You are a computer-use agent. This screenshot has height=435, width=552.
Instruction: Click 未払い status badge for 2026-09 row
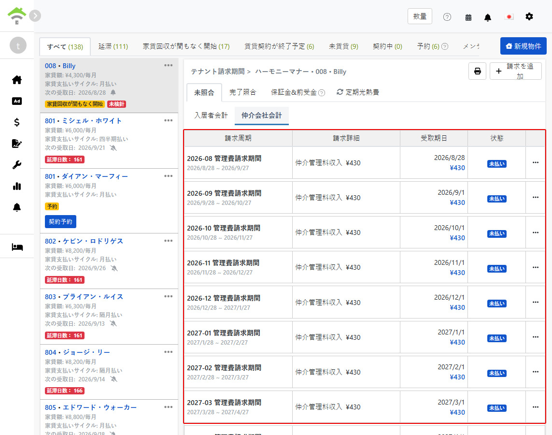pos(497,199)
